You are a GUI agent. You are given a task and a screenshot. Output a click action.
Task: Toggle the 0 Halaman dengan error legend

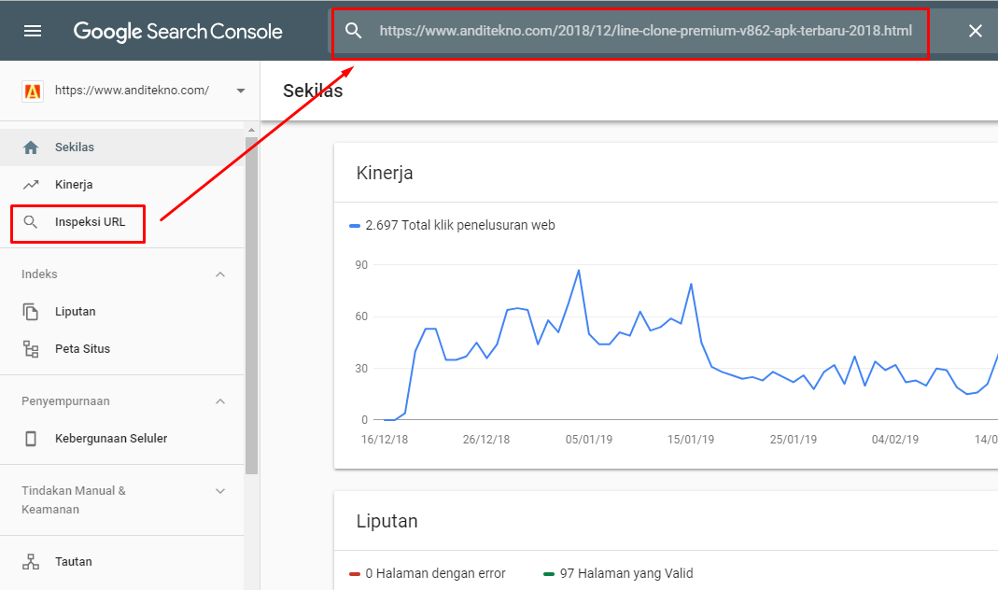[x=428, y=573]
